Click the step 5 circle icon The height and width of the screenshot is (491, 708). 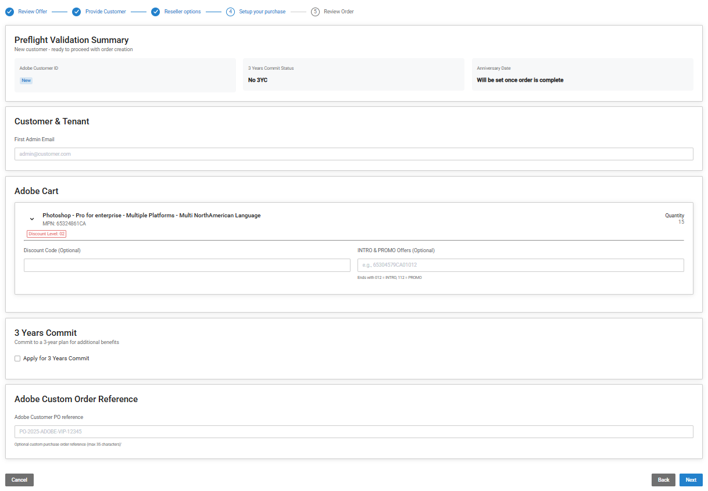[315, 12]
